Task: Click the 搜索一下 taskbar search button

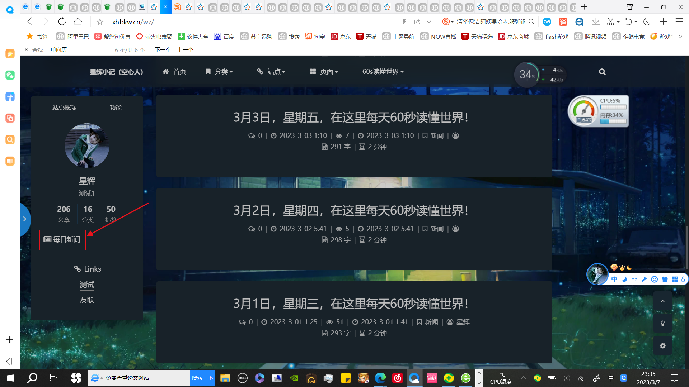Action: click(x=202, y=378)
